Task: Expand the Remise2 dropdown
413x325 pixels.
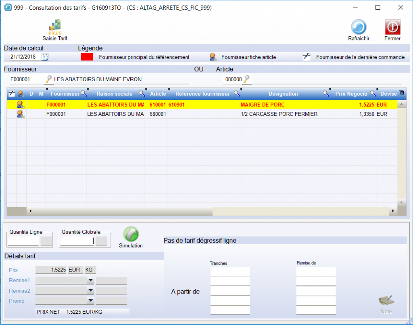Action: tap(91, 291)
